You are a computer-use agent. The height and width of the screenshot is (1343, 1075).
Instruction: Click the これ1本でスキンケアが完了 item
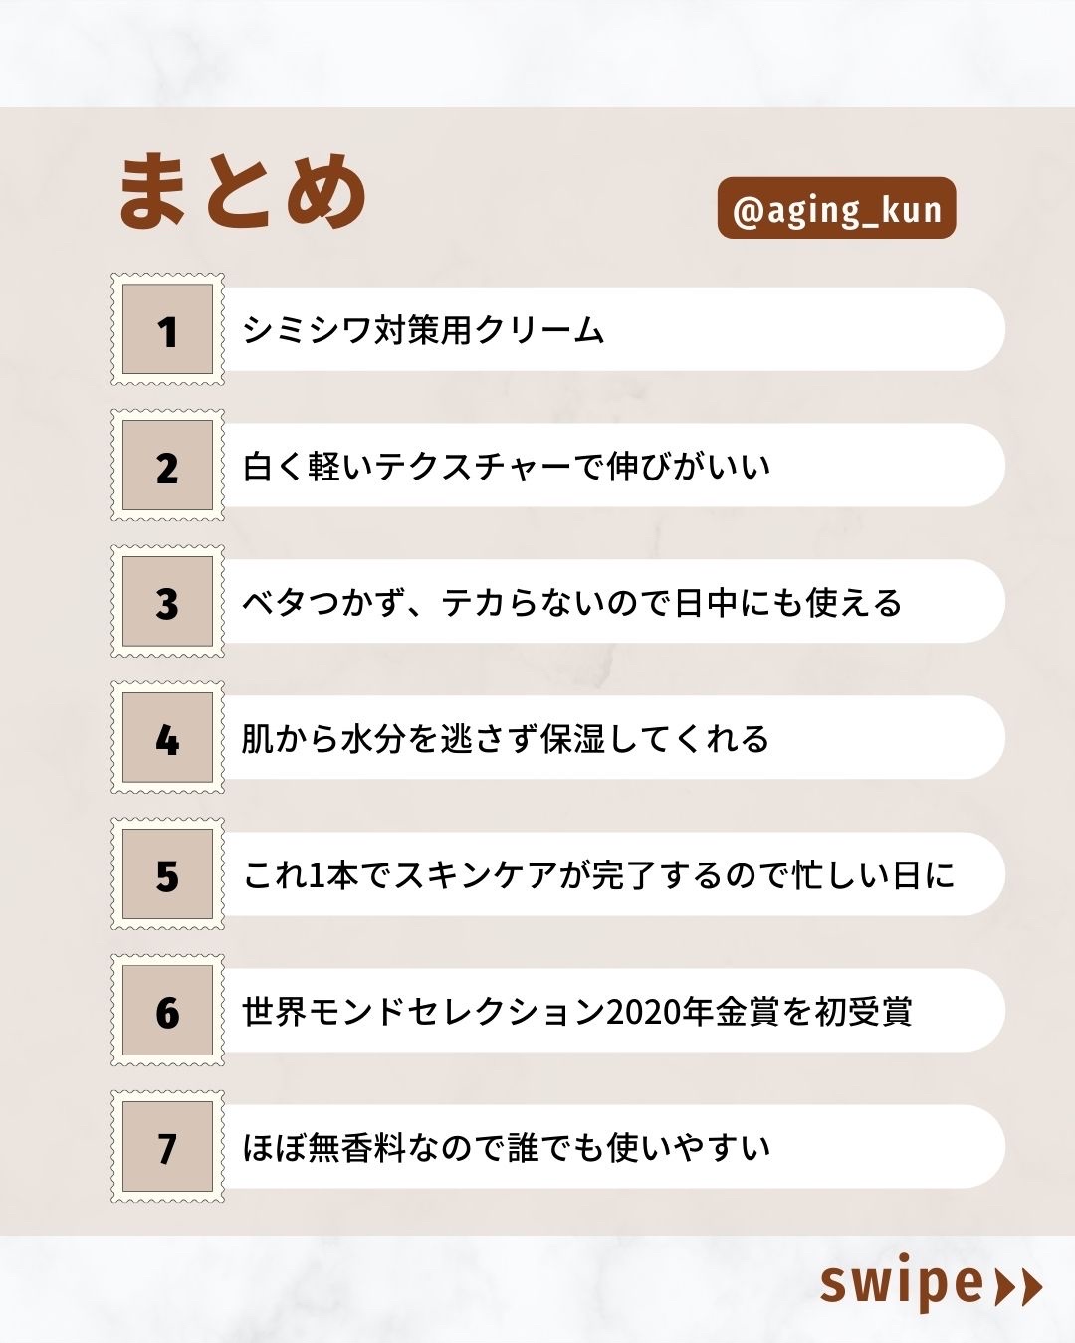point(598,875)
